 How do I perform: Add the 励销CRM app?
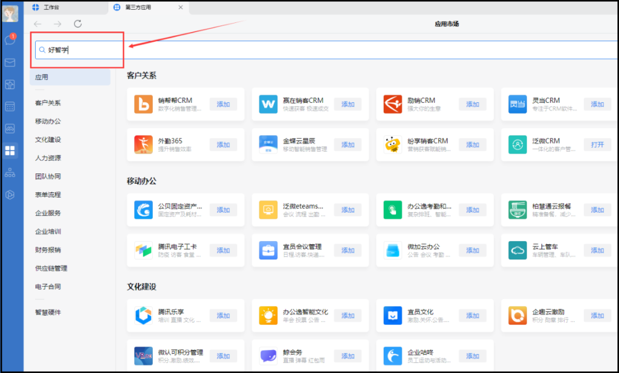pos(473,104)
